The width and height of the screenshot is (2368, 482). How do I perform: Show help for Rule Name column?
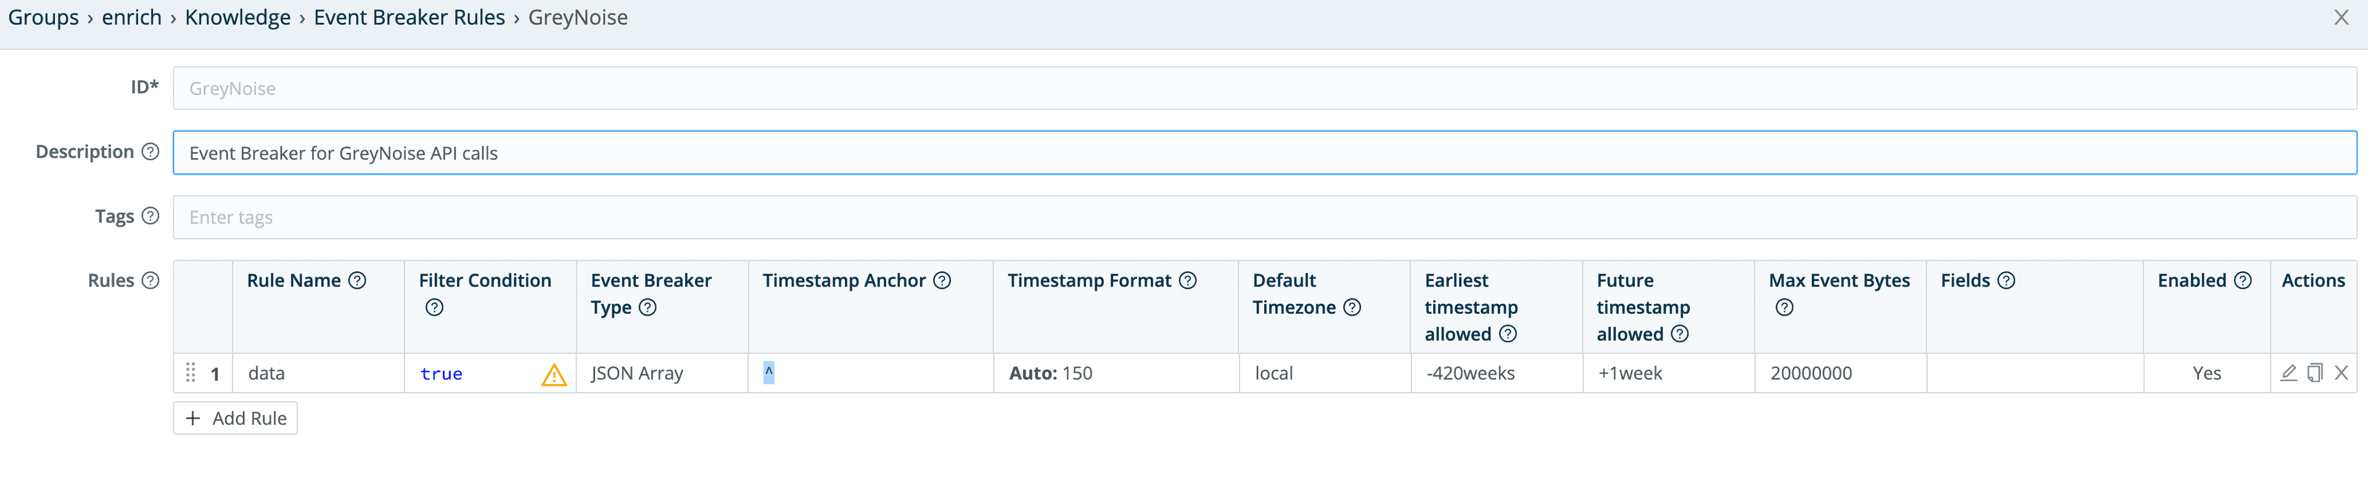(x=358, y=281)
